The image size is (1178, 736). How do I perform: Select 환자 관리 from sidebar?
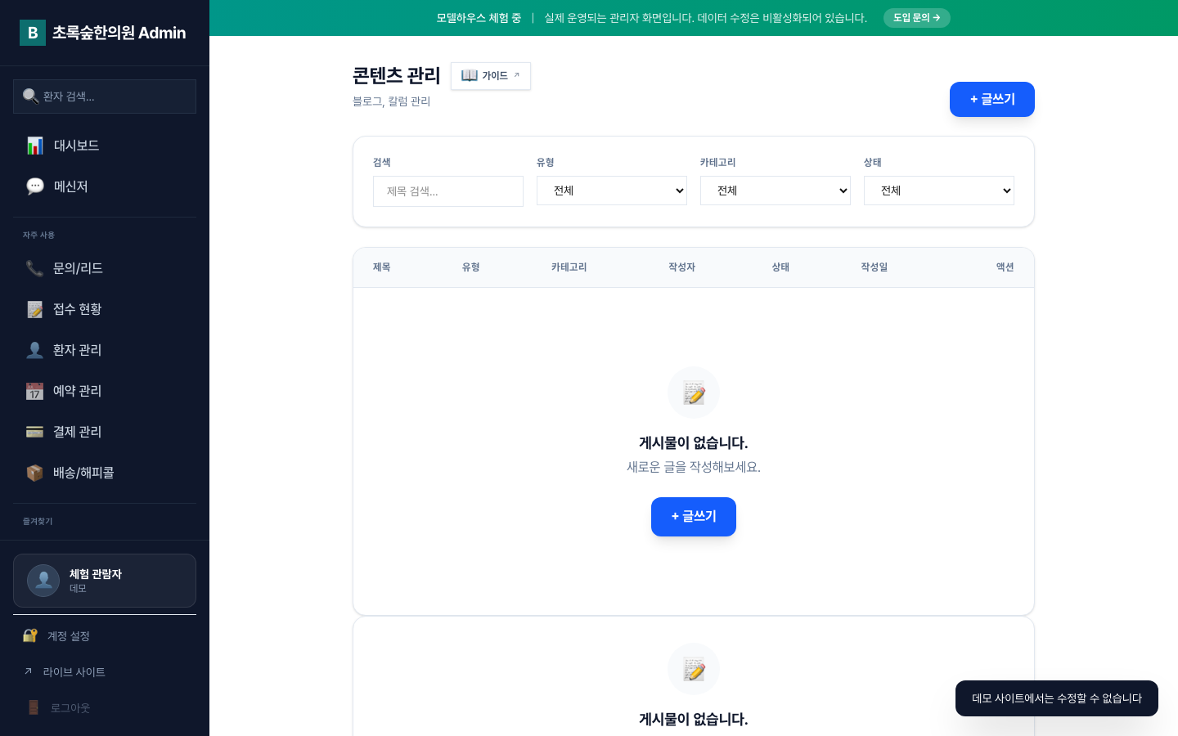point(105,350)
